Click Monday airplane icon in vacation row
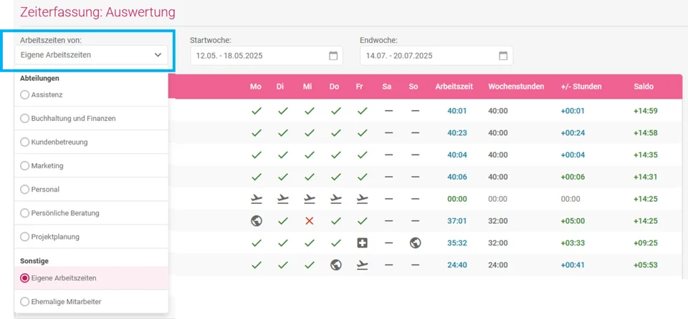Screen dimensions: 688x319 coord(257,199)
